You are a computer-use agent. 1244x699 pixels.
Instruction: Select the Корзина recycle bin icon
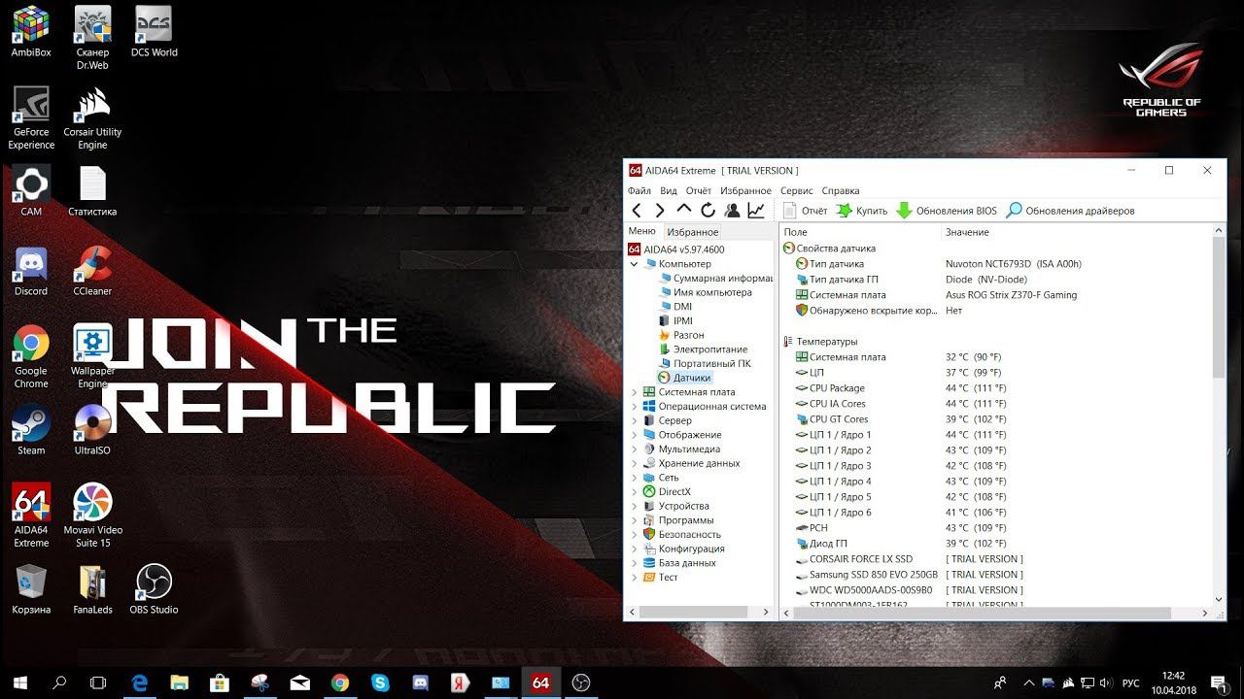[31, 589]
